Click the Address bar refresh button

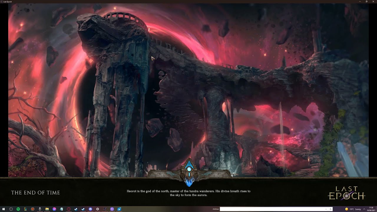(x=330, y=209)
